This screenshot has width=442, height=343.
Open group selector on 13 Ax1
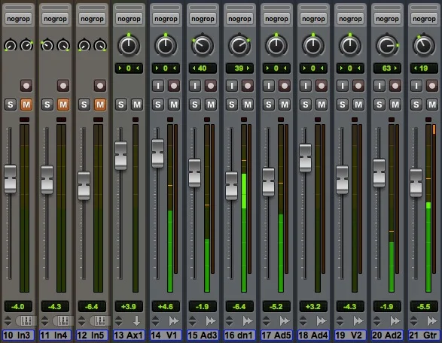(x=129, y=19)
